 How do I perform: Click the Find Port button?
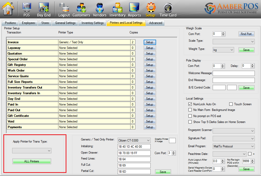(x=246, y=34)
